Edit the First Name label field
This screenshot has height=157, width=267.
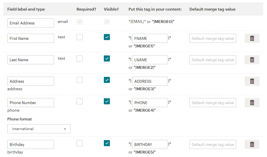tap(31, 38)
